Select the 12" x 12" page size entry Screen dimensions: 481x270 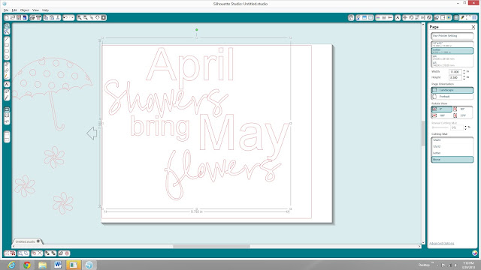pyautogui.click(x=452, y=44)
